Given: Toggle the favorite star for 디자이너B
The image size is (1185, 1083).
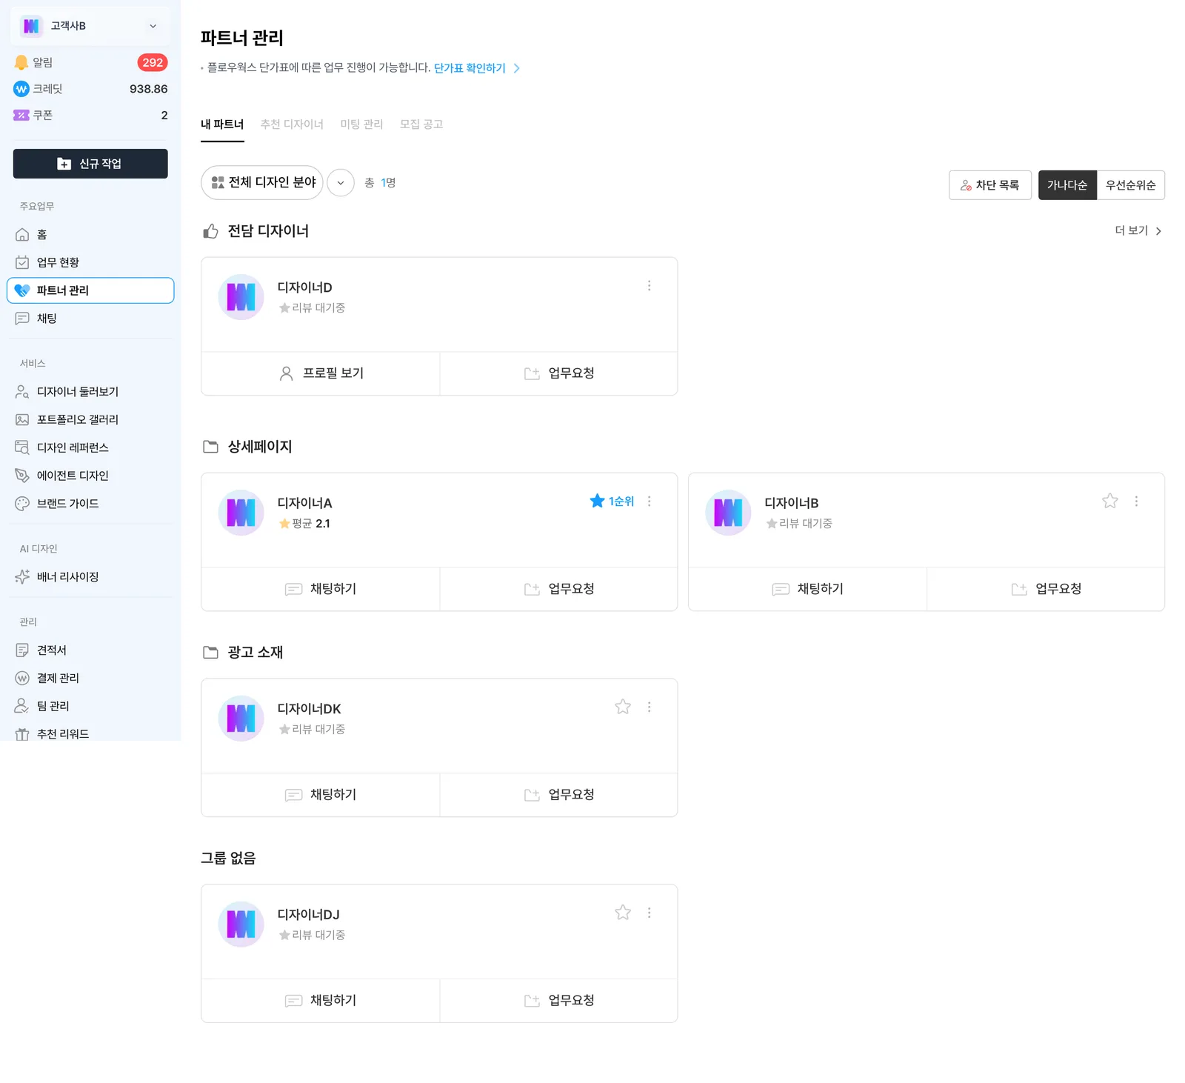Looking at the screenshot, I should click(x=1110, y=501).
